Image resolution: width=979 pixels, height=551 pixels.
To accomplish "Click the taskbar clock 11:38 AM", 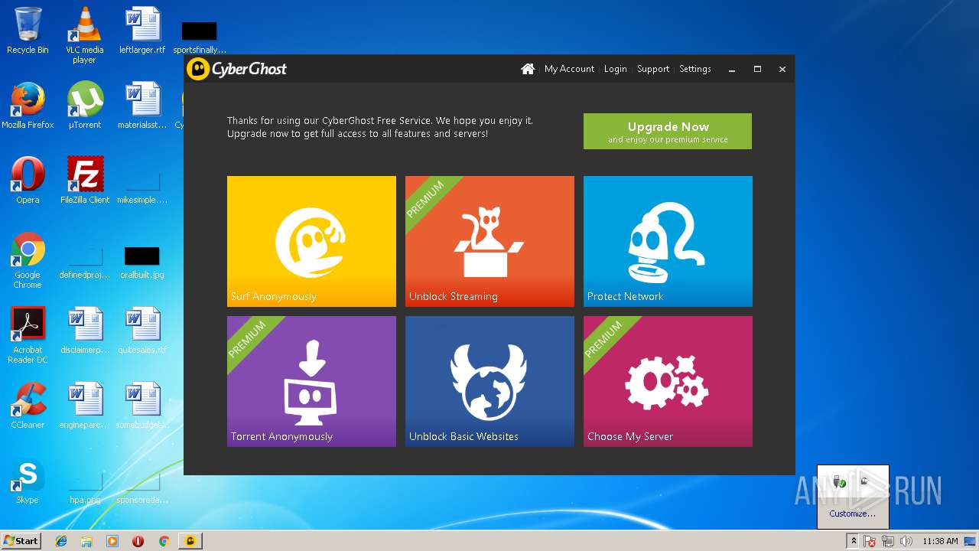I will click(940, 541).
